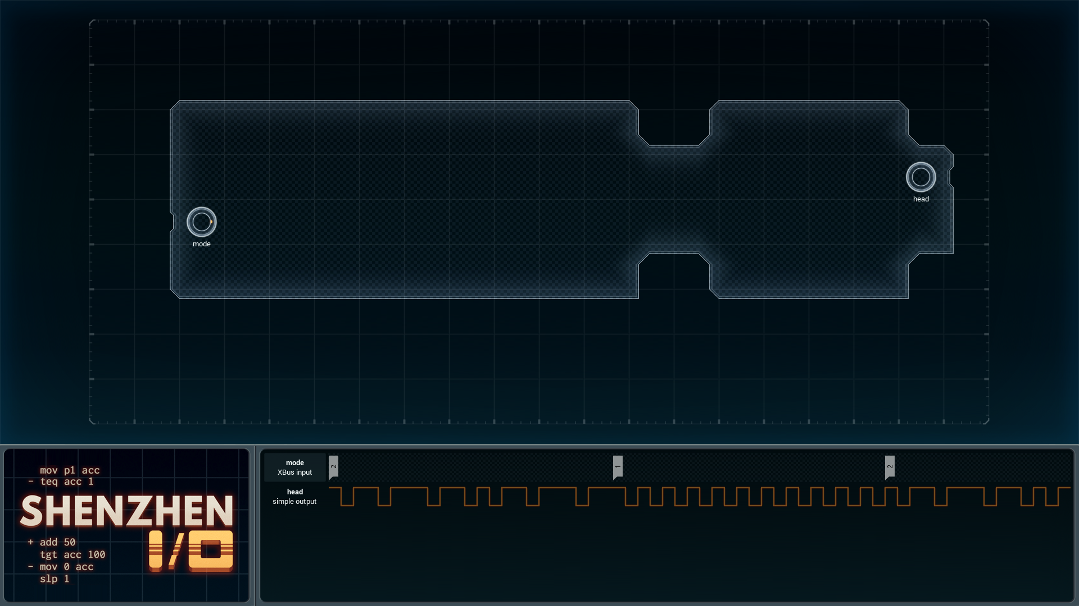Select the mode marker labeled 1
Screen dimensions: 1079x606
point(618,467)
